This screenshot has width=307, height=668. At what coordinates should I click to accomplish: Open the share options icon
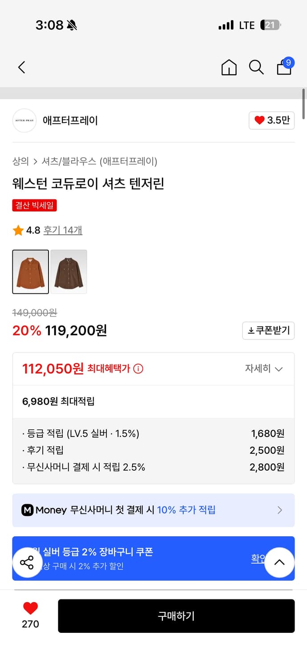(27, 563)
